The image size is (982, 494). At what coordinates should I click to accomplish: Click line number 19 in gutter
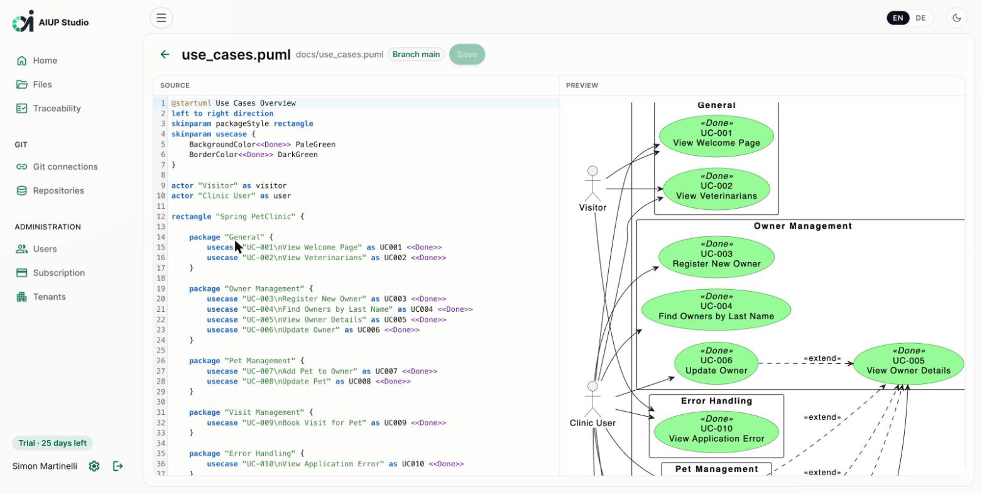pyautogui.click(x=161, y=288)
